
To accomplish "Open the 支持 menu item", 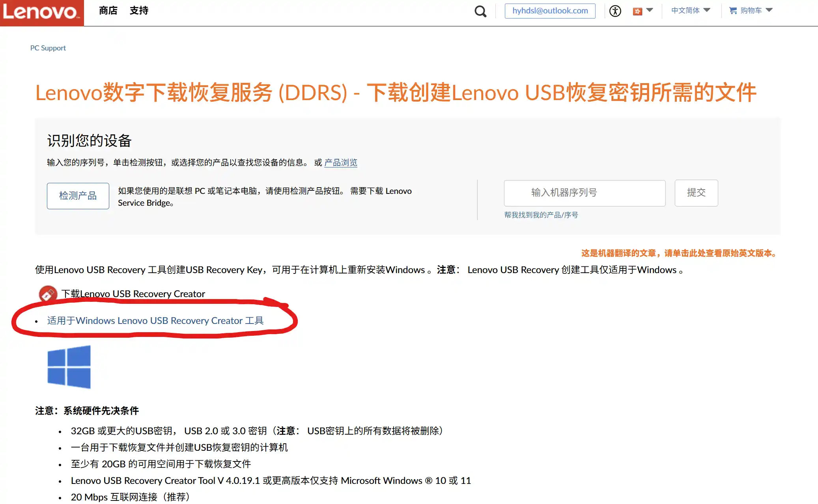I will 139,11.
